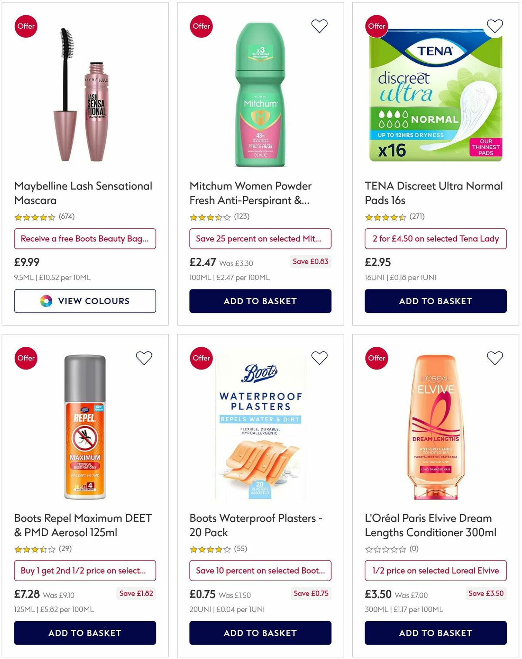Toggle wishlist heart for Boots Repel spray
The height and width of the screenshot is (659, 522).
[144, 358]
